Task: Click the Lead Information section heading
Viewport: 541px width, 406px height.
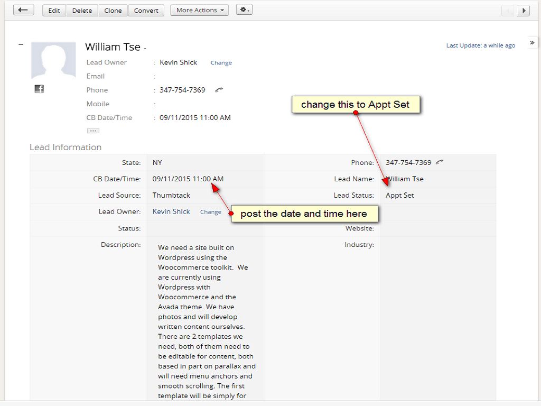Action: tap(66, 147)
